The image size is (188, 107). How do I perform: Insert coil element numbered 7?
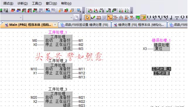[182, 18]
